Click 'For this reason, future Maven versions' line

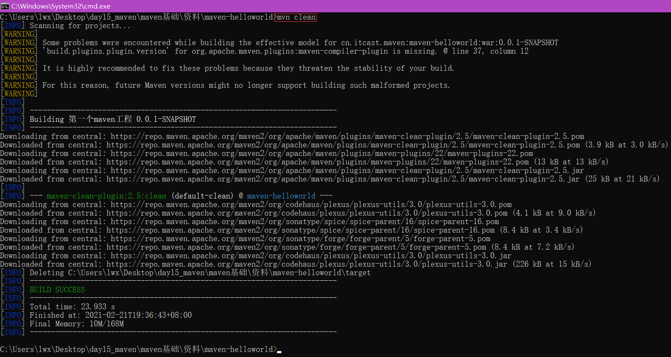click(x=246, y=86)
